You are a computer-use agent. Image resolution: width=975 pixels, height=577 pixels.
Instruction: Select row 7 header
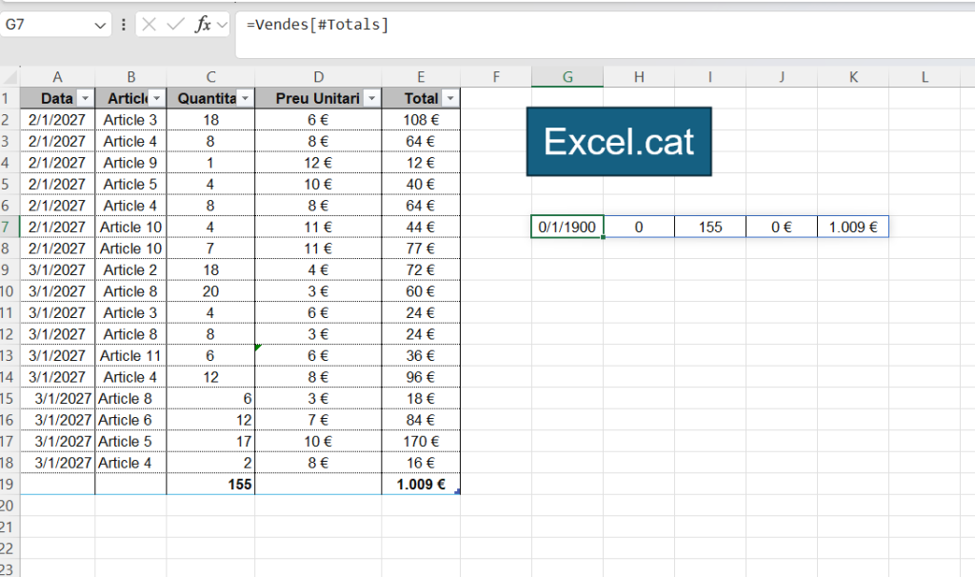click(x=10, y=227)
